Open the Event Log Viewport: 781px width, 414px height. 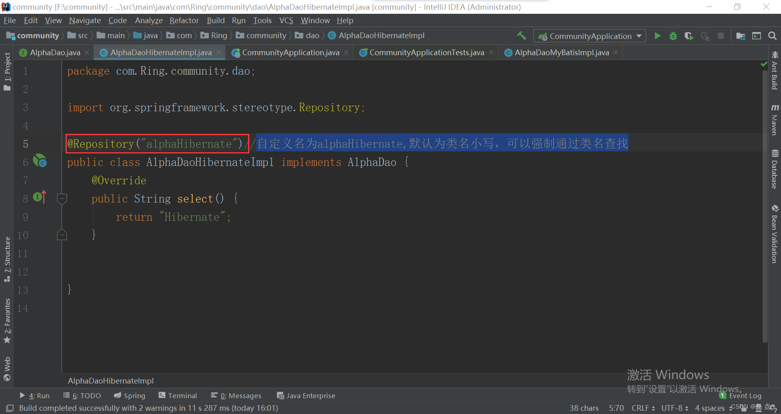(x=740, y=395)
